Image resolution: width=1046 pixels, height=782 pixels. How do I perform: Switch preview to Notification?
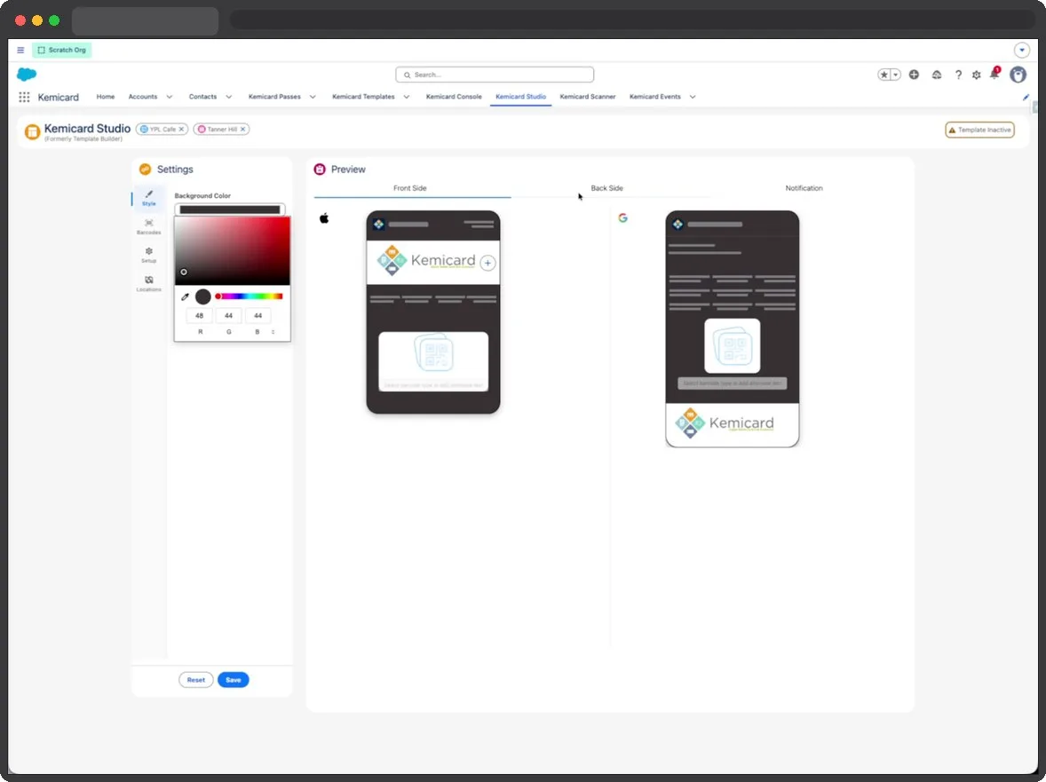804,188
